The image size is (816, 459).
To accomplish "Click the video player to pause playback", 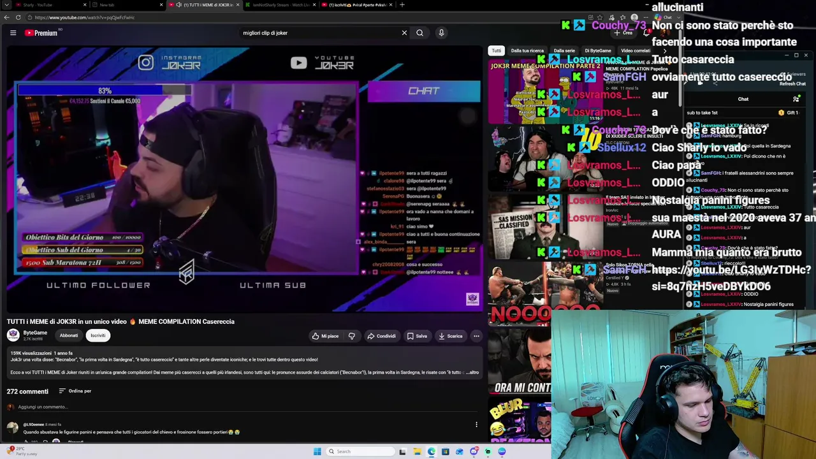I will click(x=244, y=178).
